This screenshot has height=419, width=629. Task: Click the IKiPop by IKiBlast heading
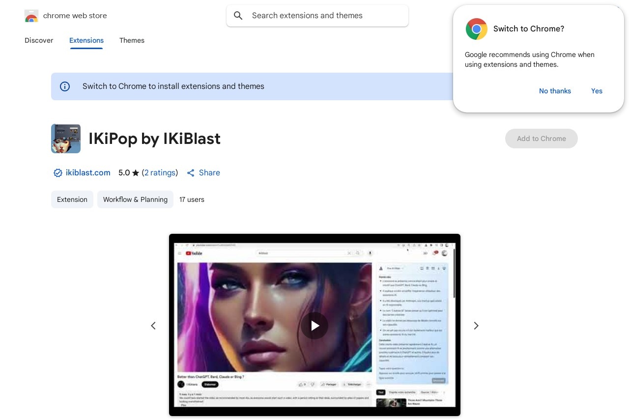click(154, 139)
